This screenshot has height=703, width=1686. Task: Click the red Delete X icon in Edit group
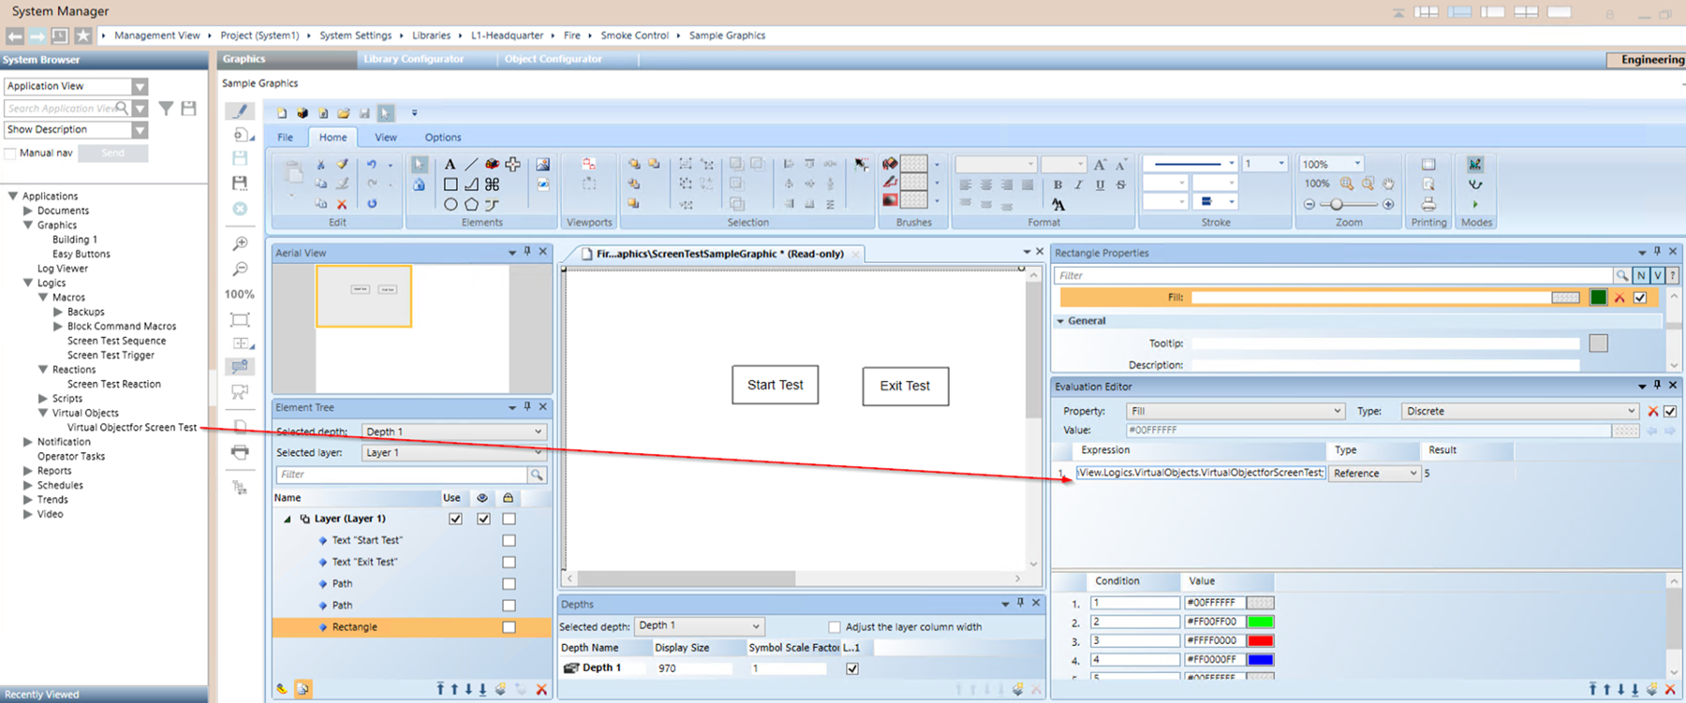point(342,204)
